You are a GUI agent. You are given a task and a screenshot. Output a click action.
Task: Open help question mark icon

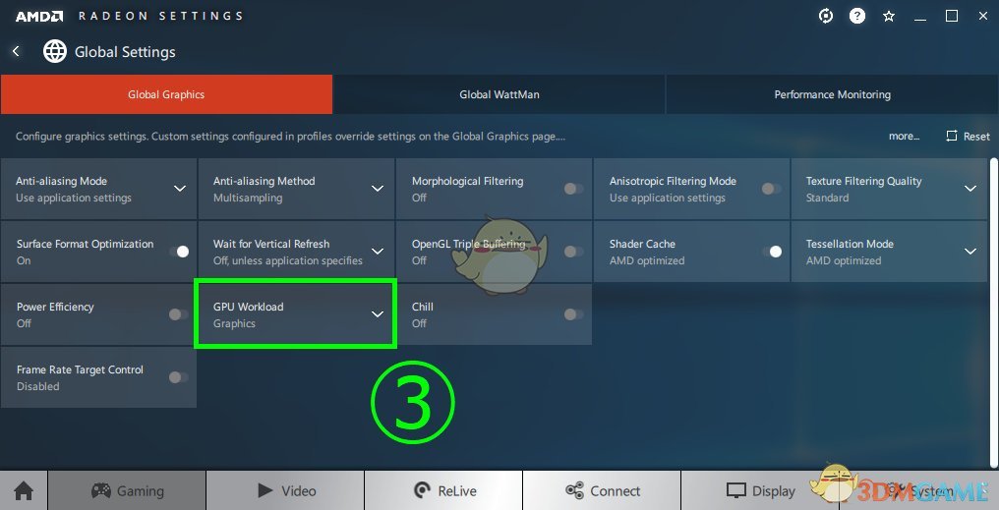pos(857,16)
